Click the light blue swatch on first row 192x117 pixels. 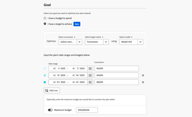(45, 68)
